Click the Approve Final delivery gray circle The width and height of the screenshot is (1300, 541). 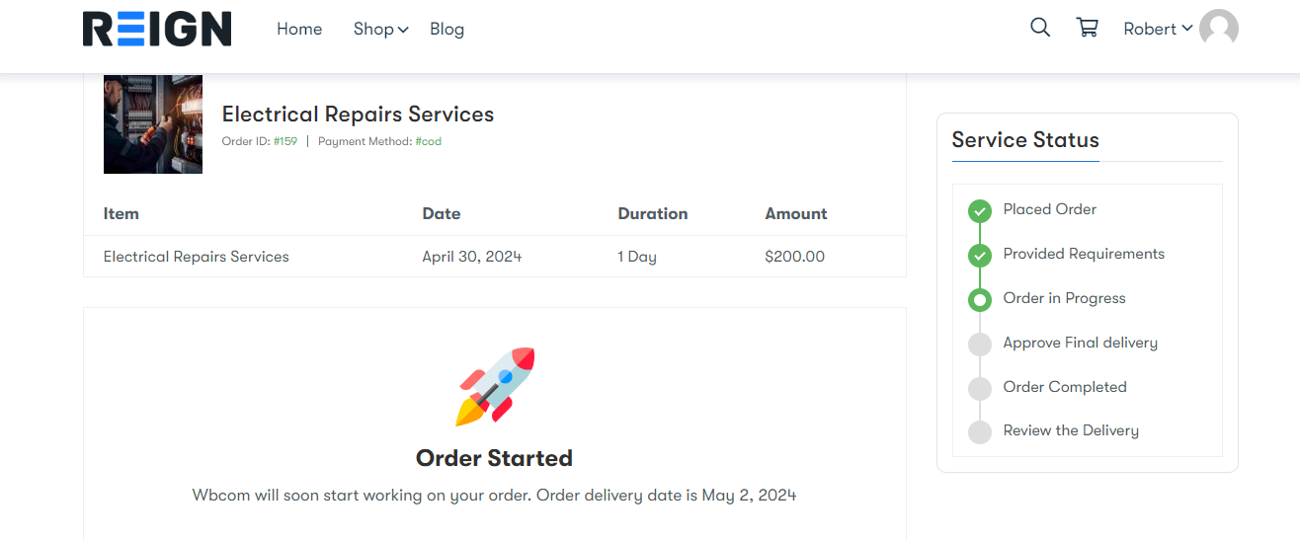(x=980, y=344)
